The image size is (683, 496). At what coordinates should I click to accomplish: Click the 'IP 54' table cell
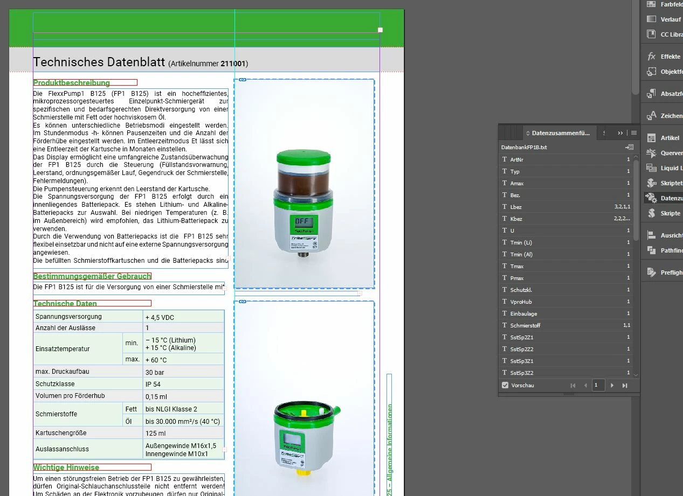183,385
